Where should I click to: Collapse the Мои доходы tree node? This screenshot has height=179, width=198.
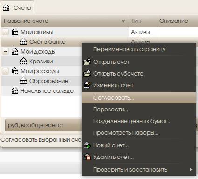[x=6, y=51]
